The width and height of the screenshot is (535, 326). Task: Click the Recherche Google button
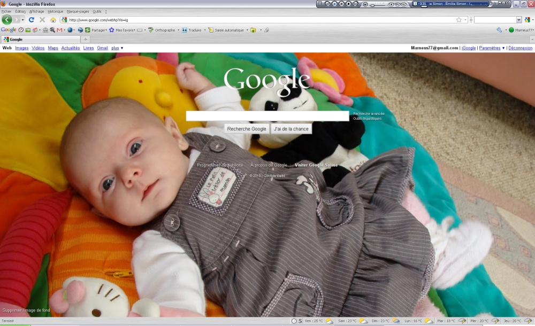point(246,129)
